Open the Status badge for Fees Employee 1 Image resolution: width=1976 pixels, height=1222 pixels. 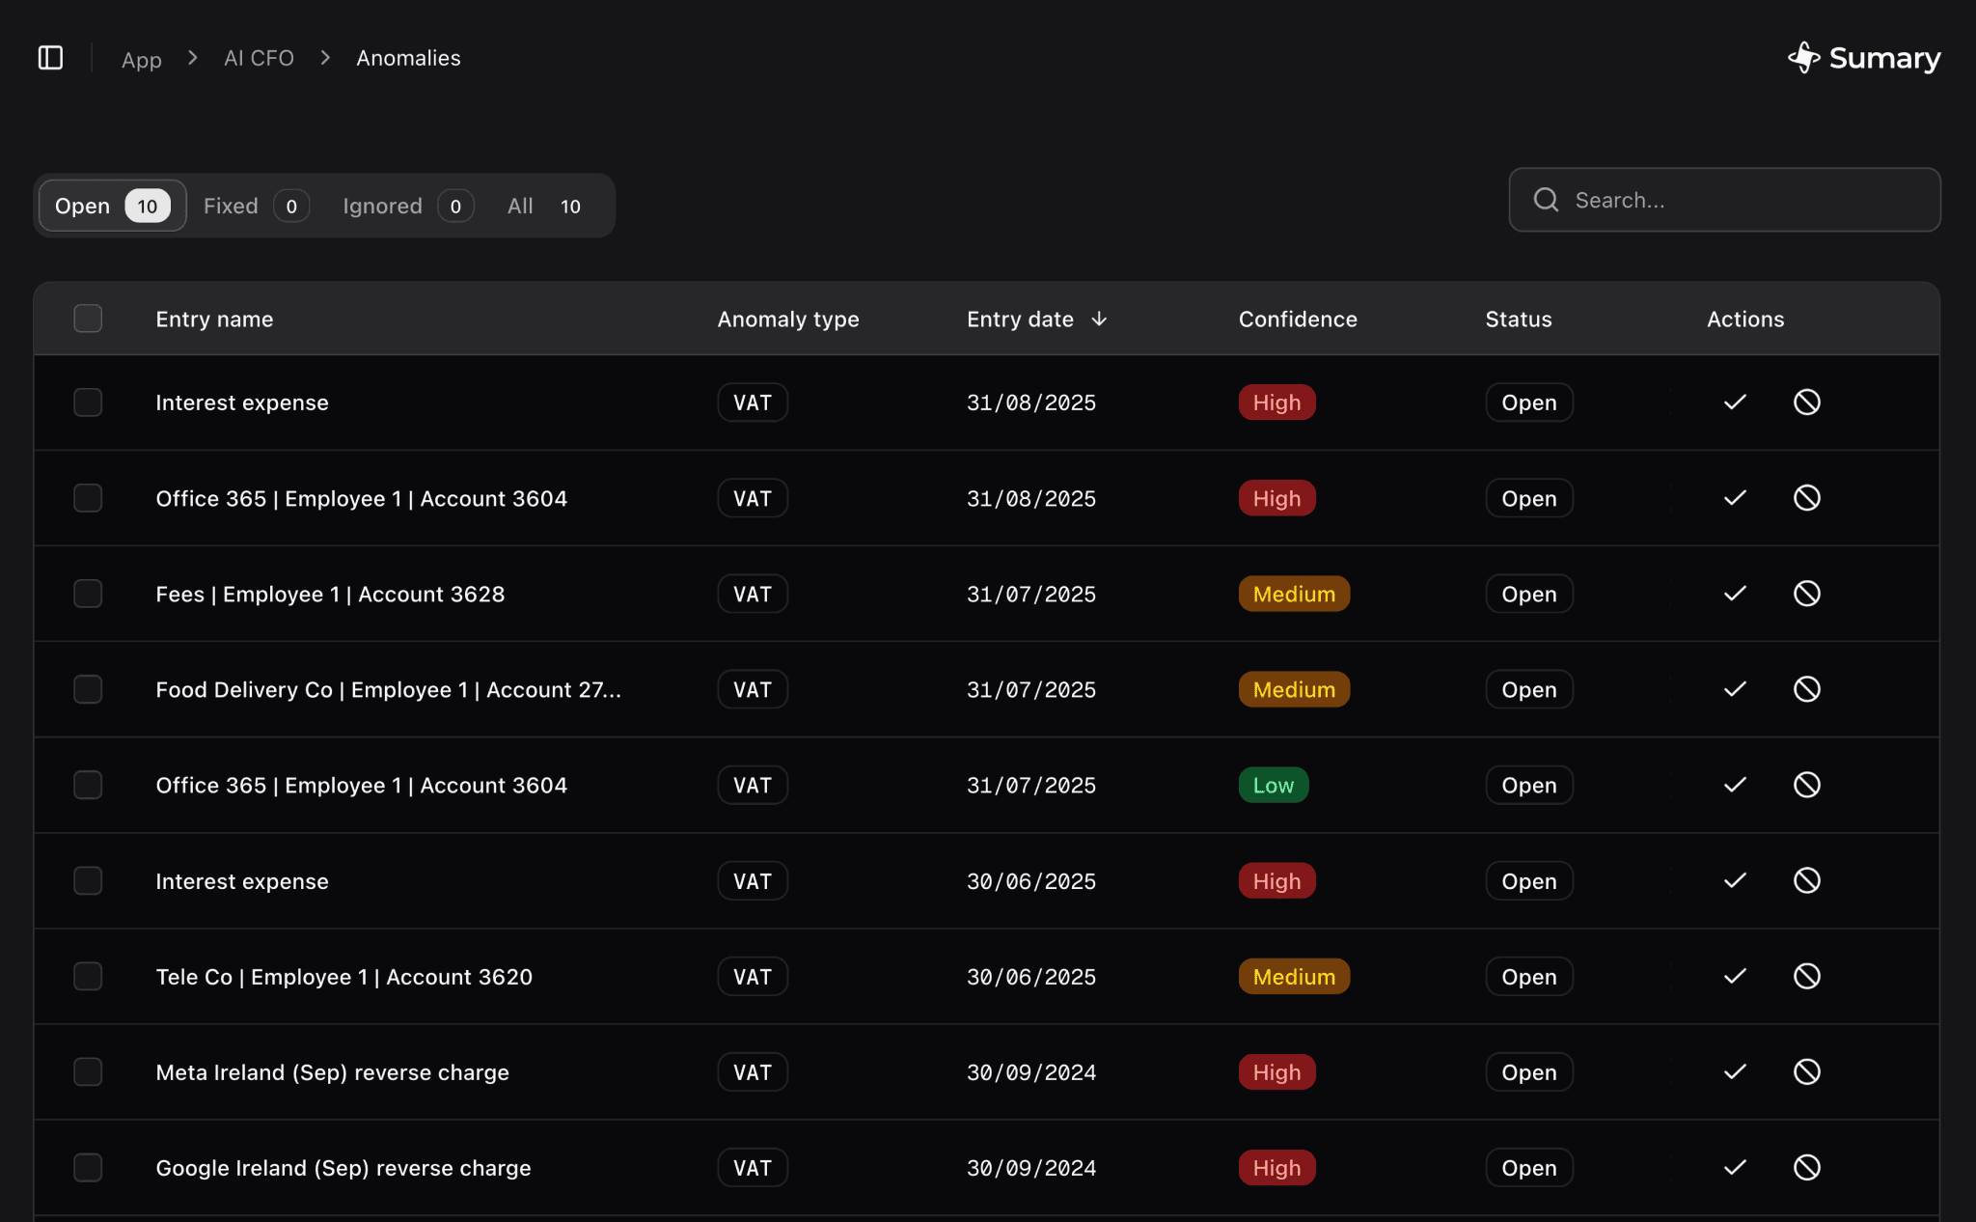[1527, 594]
